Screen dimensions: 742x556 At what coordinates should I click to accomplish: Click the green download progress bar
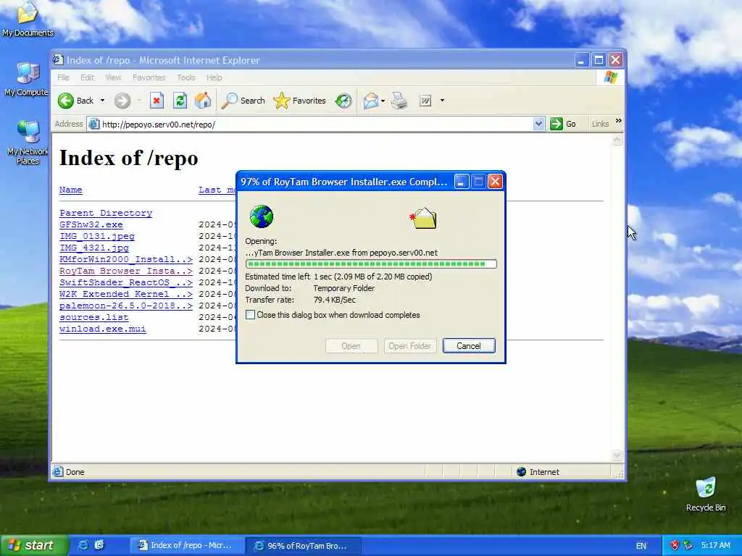click(x=371, y=264)
